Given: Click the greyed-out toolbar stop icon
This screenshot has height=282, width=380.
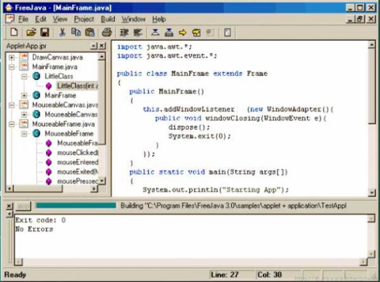Looking at the screenshot, I should click(x=210, y=32).
